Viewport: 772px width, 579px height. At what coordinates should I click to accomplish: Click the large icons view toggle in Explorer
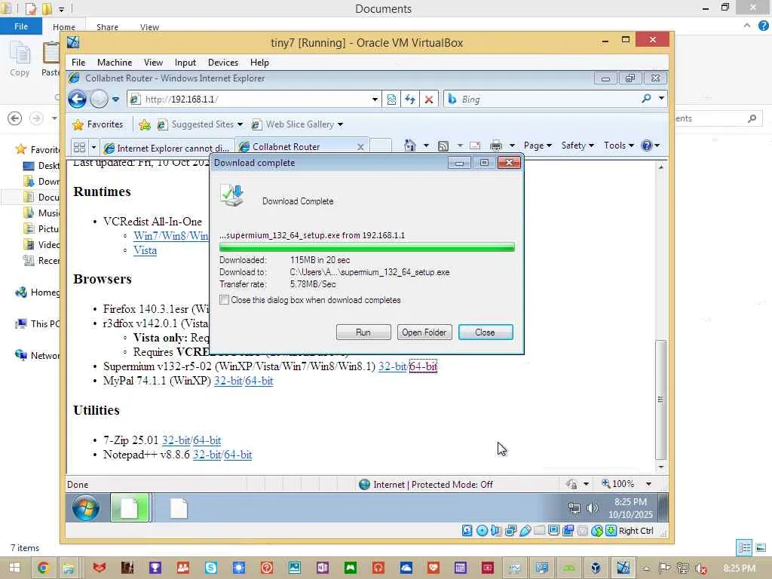point(761,547)
